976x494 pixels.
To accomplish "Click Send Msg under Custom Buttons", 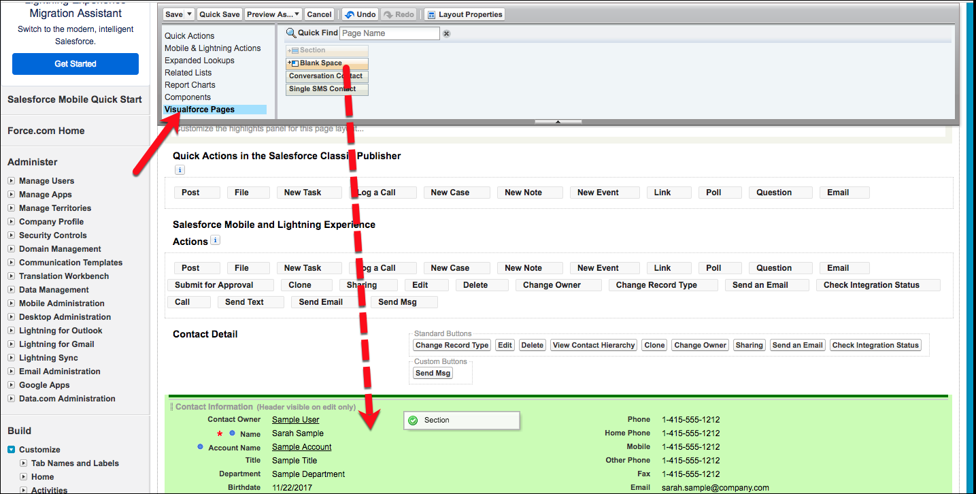I will (433, 373).
